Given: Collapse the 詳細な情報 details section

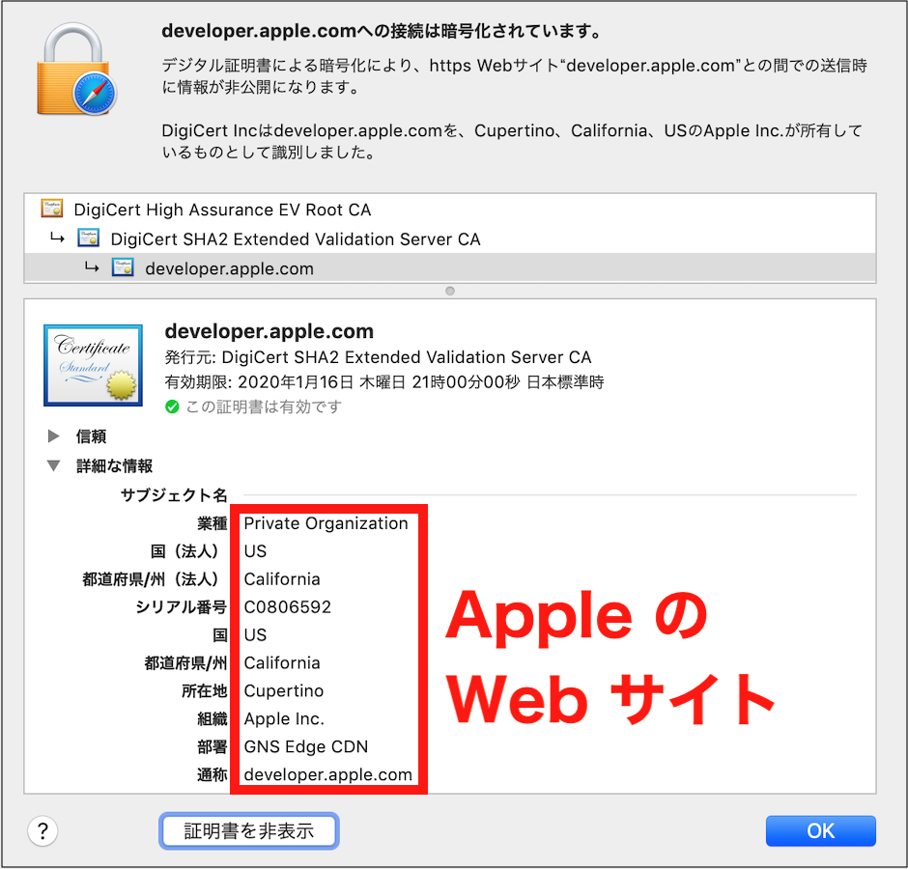Looking at the screenshot, I should 53,465.
